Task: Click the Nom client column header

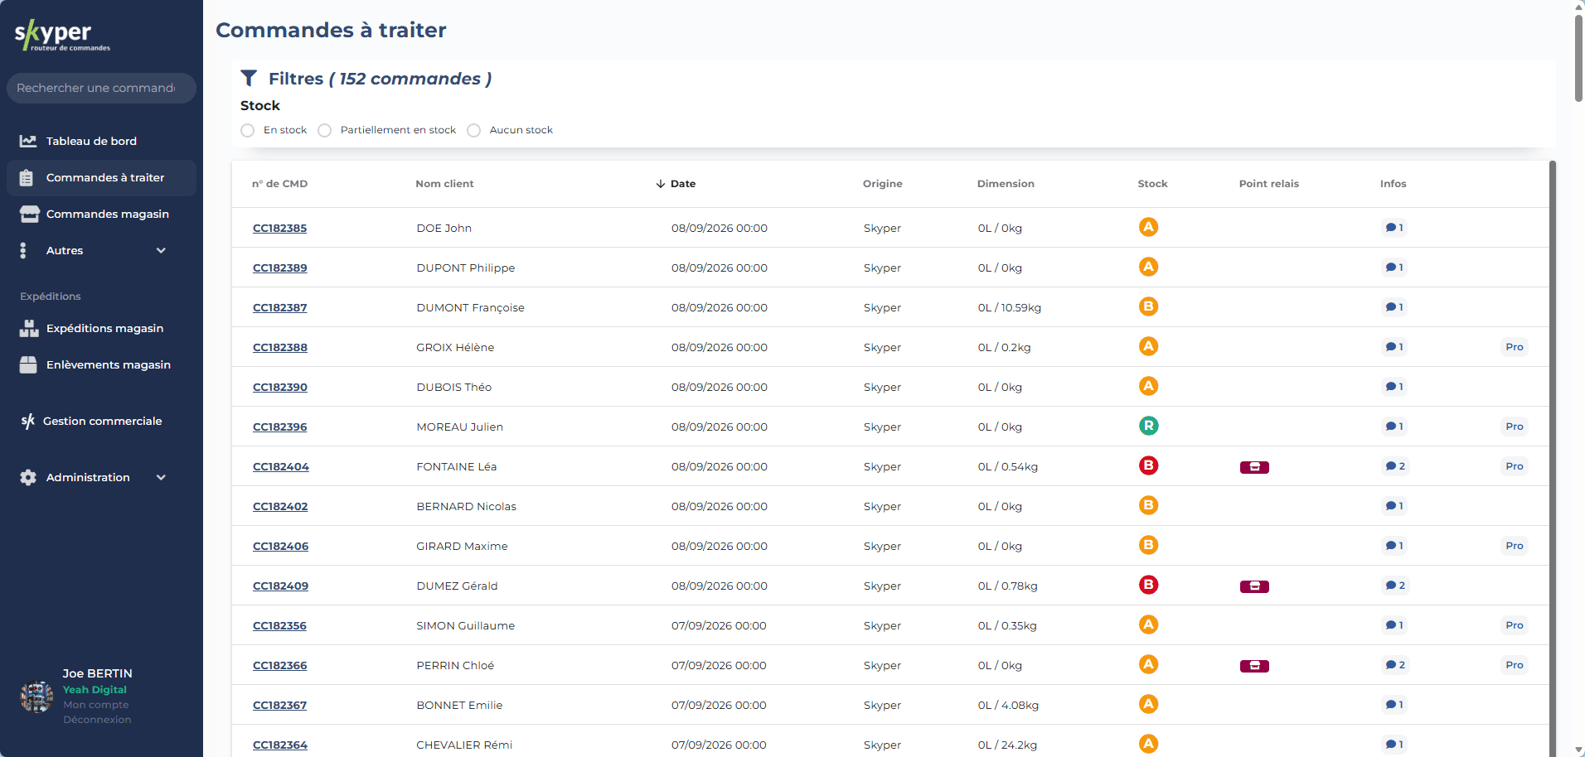Action: (444, 184)
